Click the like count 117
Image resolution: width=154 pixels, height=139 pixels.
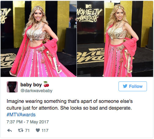click(45, 130)
